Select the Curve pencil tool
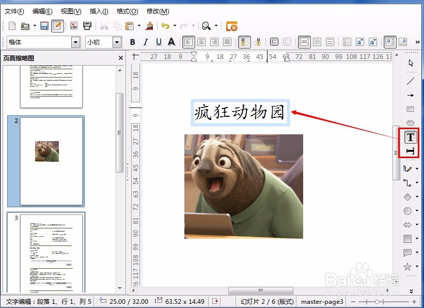This screenshot has width=424, height=308. [x=407, y=168]
